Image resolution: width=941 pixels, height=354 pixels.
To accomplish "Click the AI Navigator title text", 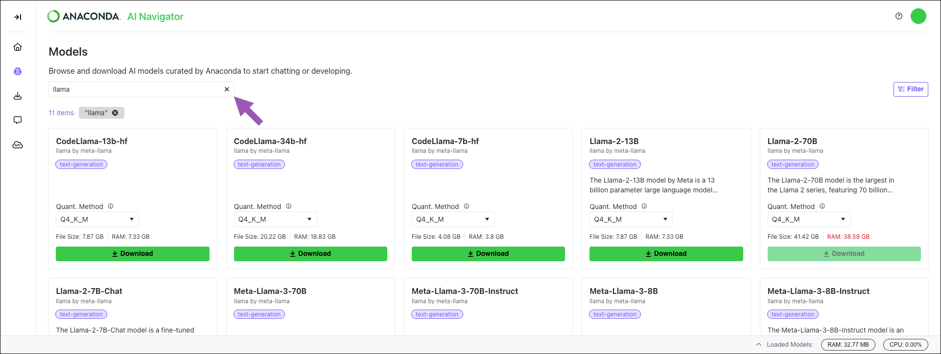I will (x=155, y=17).
